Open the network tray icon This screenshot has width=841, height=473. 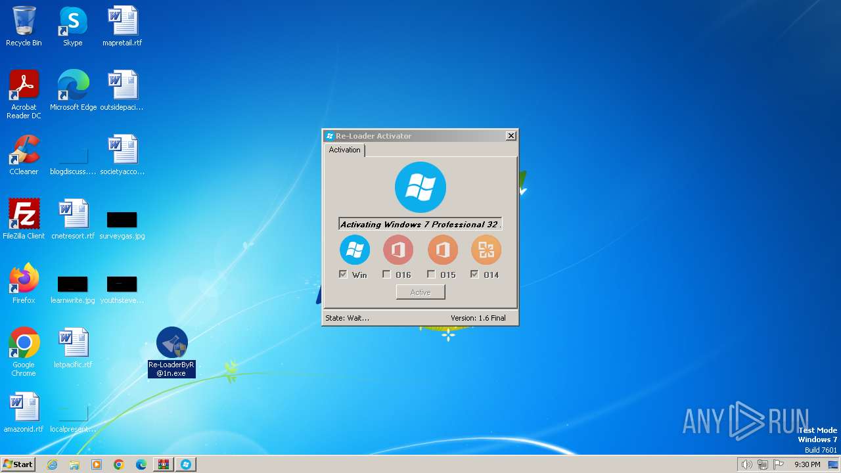(763, 464)
